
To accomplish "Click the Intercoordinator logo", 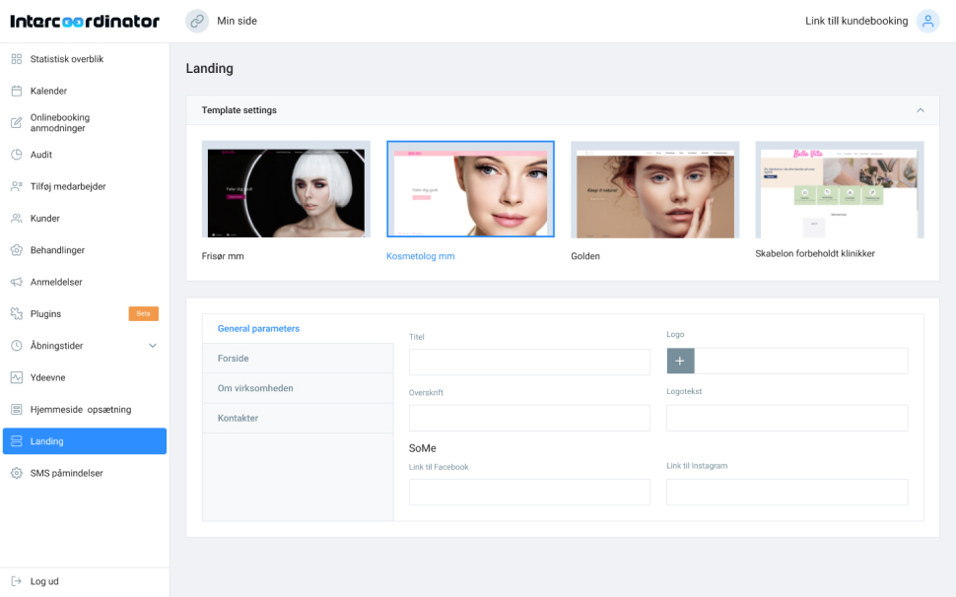I will (85, 22).
